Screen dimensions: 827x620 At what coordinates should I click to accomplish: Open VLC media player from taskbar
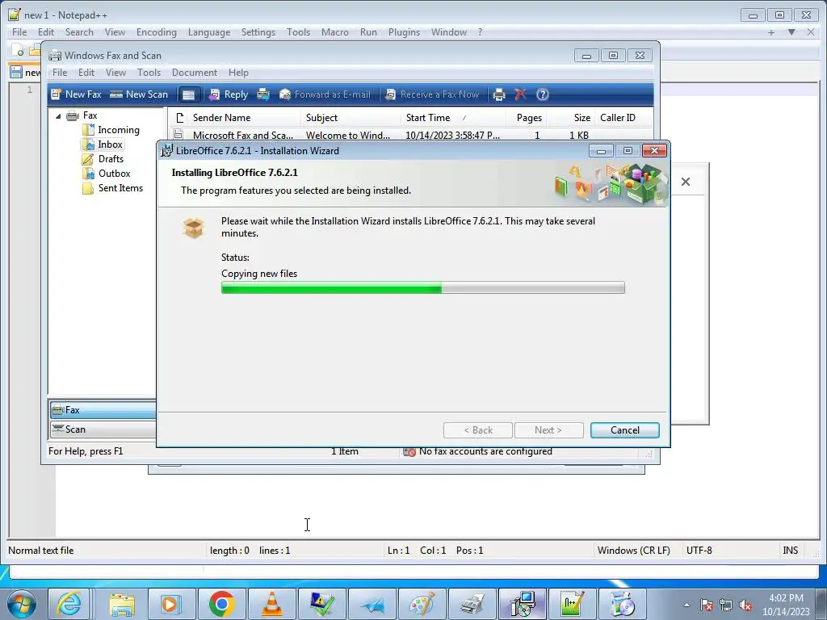click(x=271, y=604)
